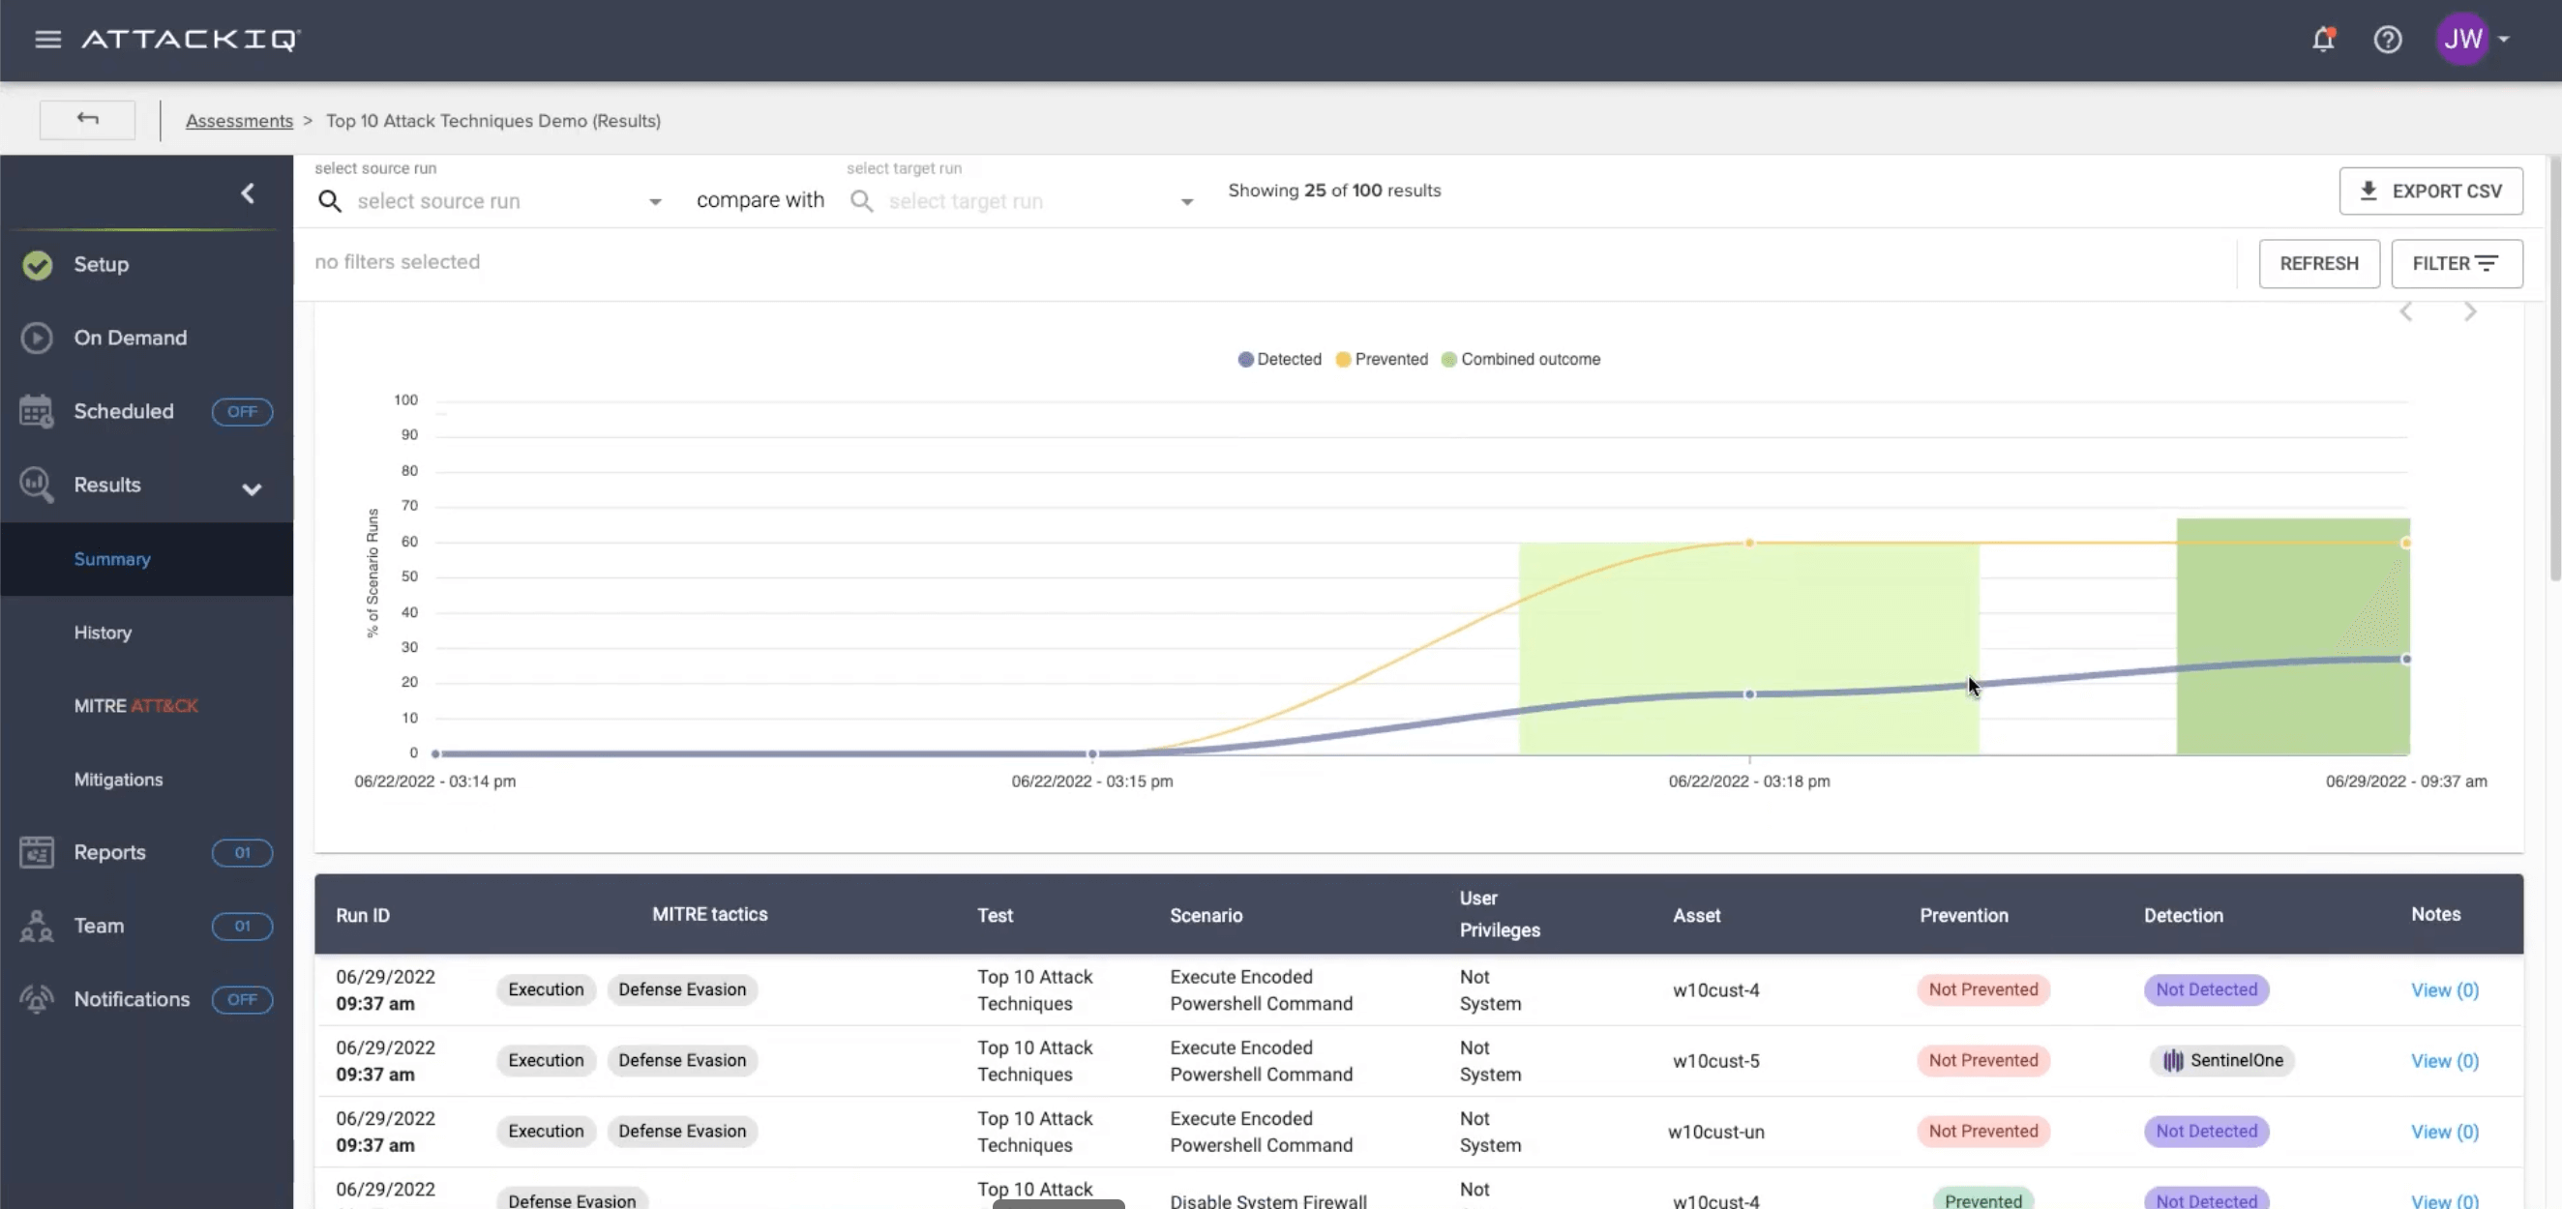The height and width of the screenshot is (1209, 2562).
Task: Click the 03:18 pm Prevented data point
Action: tap(1749, 543)
